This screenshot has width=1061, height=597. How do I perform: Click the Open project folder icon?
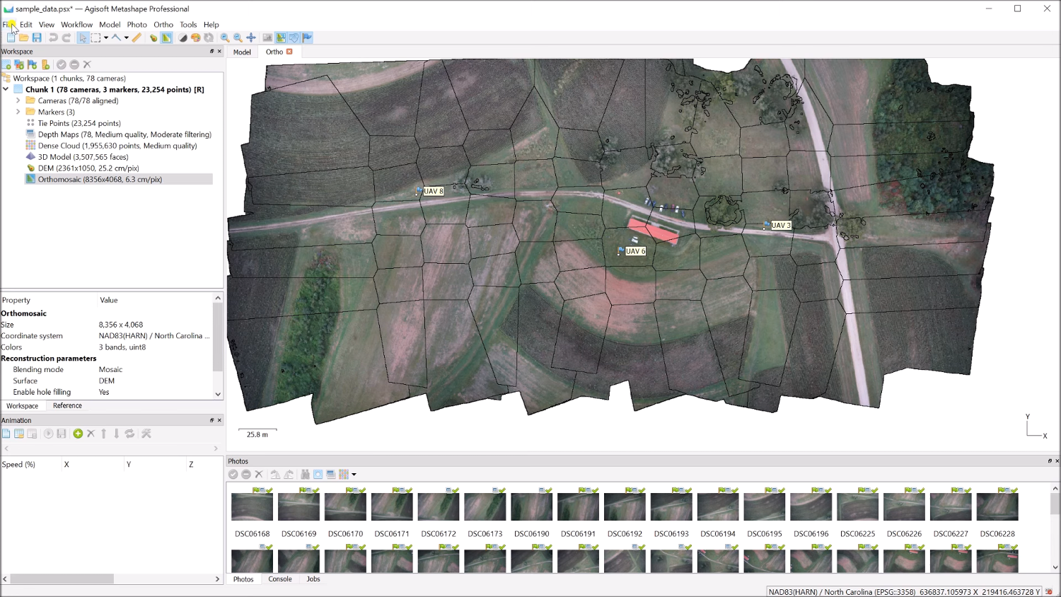[x=23, y=38]
